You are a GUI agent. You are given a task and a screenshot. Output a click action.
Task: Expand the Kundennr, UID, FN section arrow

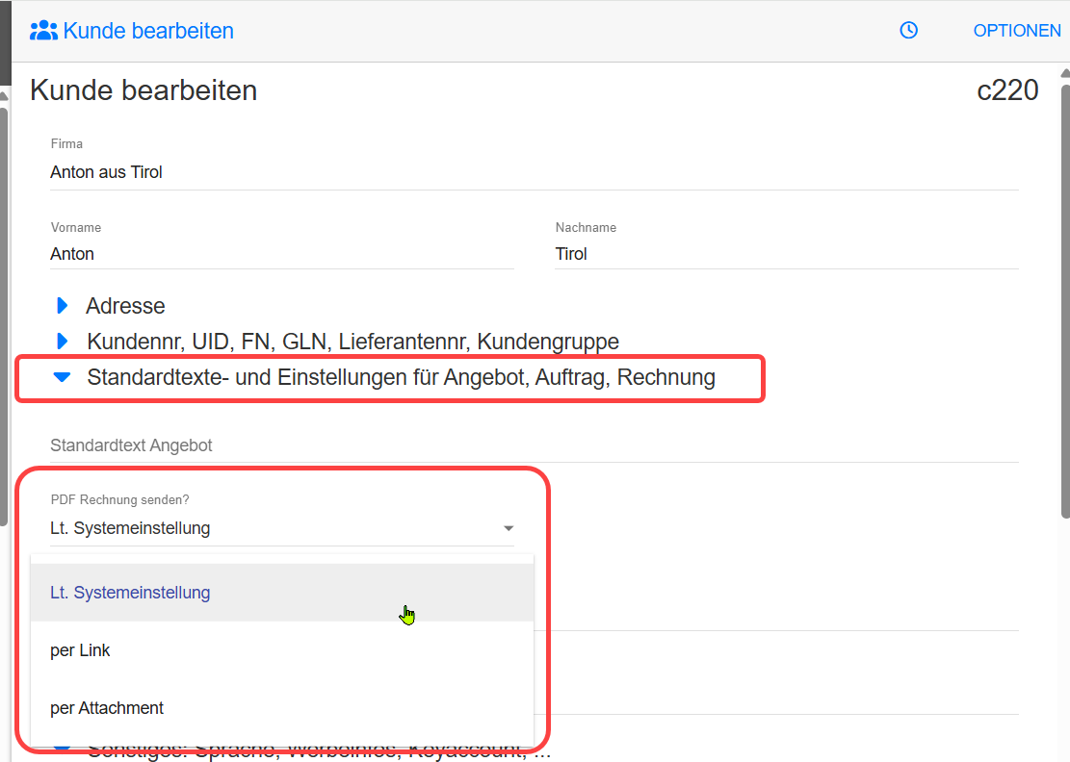tap(63, 341)
